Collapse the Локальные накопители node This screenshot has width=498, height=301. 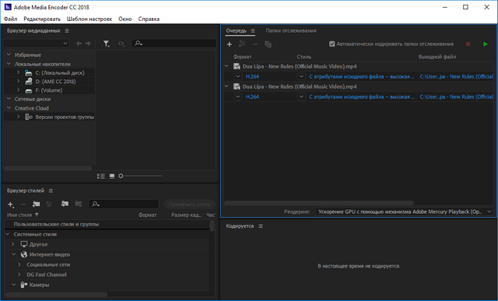pyautogui.click(x=9, y=64)
